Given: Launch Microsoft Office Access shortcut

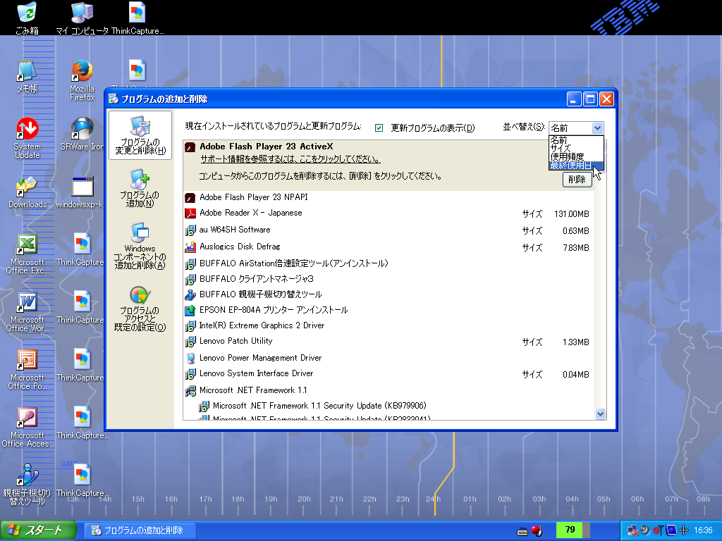Looking at the screenshot, I should pyautogui.click(x=27, y=428).
